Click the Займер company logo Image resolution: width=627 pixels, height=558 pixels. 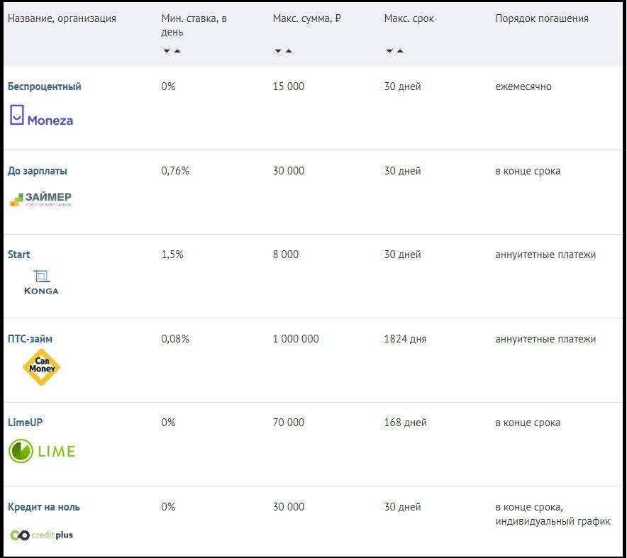click(40, 199)
